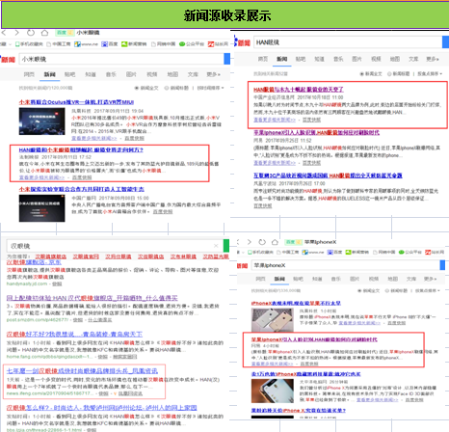Expand bookmarks chevron in 小米眼镜 window
The height and width of the screenshot is (432, 449).
(x=10, y=44)
